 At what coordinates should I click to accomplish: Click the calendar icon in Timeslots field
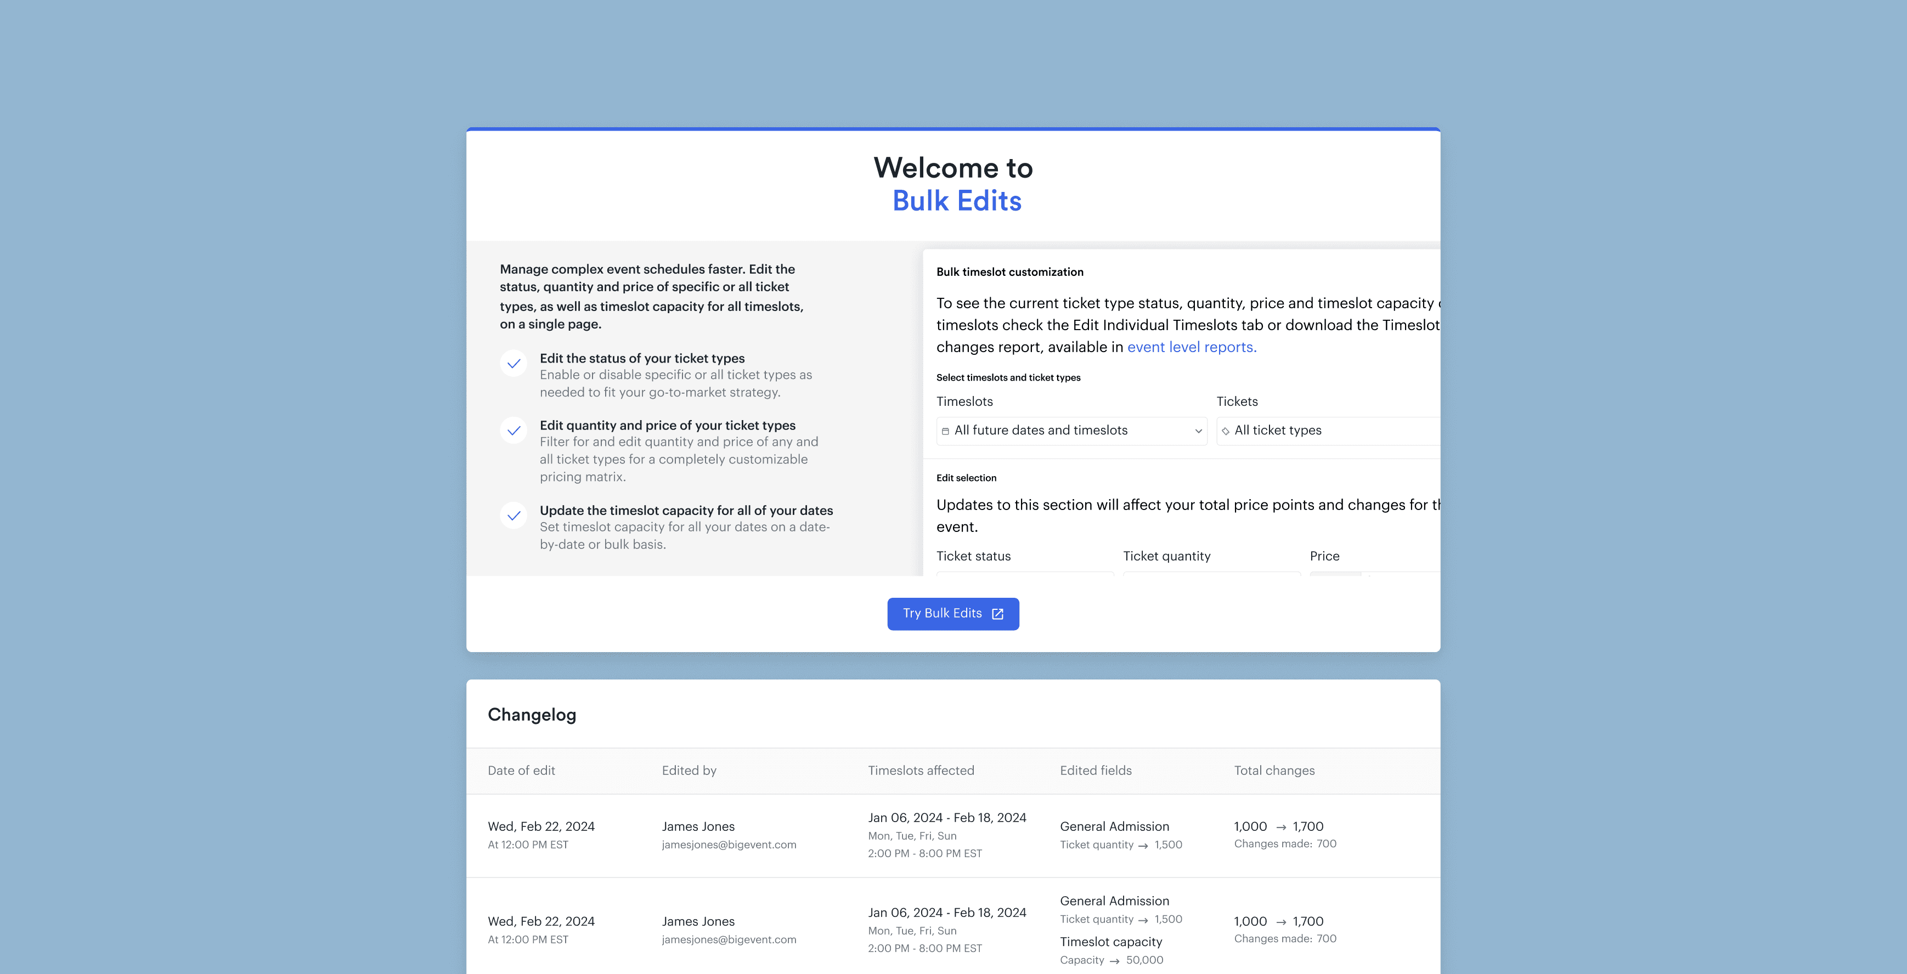[945, 432]
